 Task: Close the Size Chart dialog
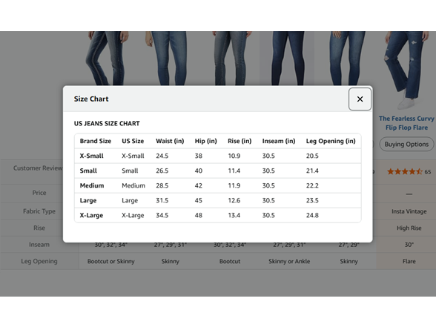coord(360,99)
